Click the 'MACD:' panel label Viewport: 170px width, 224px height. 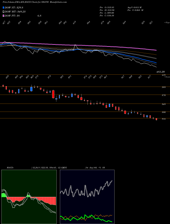point(10,168)
